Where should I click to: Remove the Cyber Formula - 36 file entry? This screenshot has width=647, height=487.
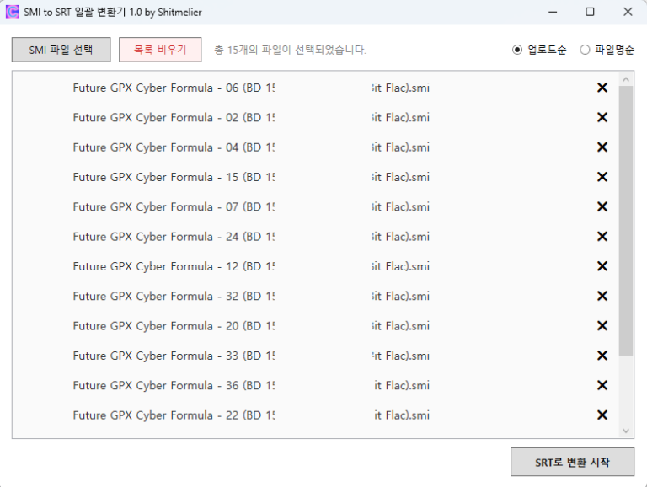pyautogui.click(x=602, y=385)
